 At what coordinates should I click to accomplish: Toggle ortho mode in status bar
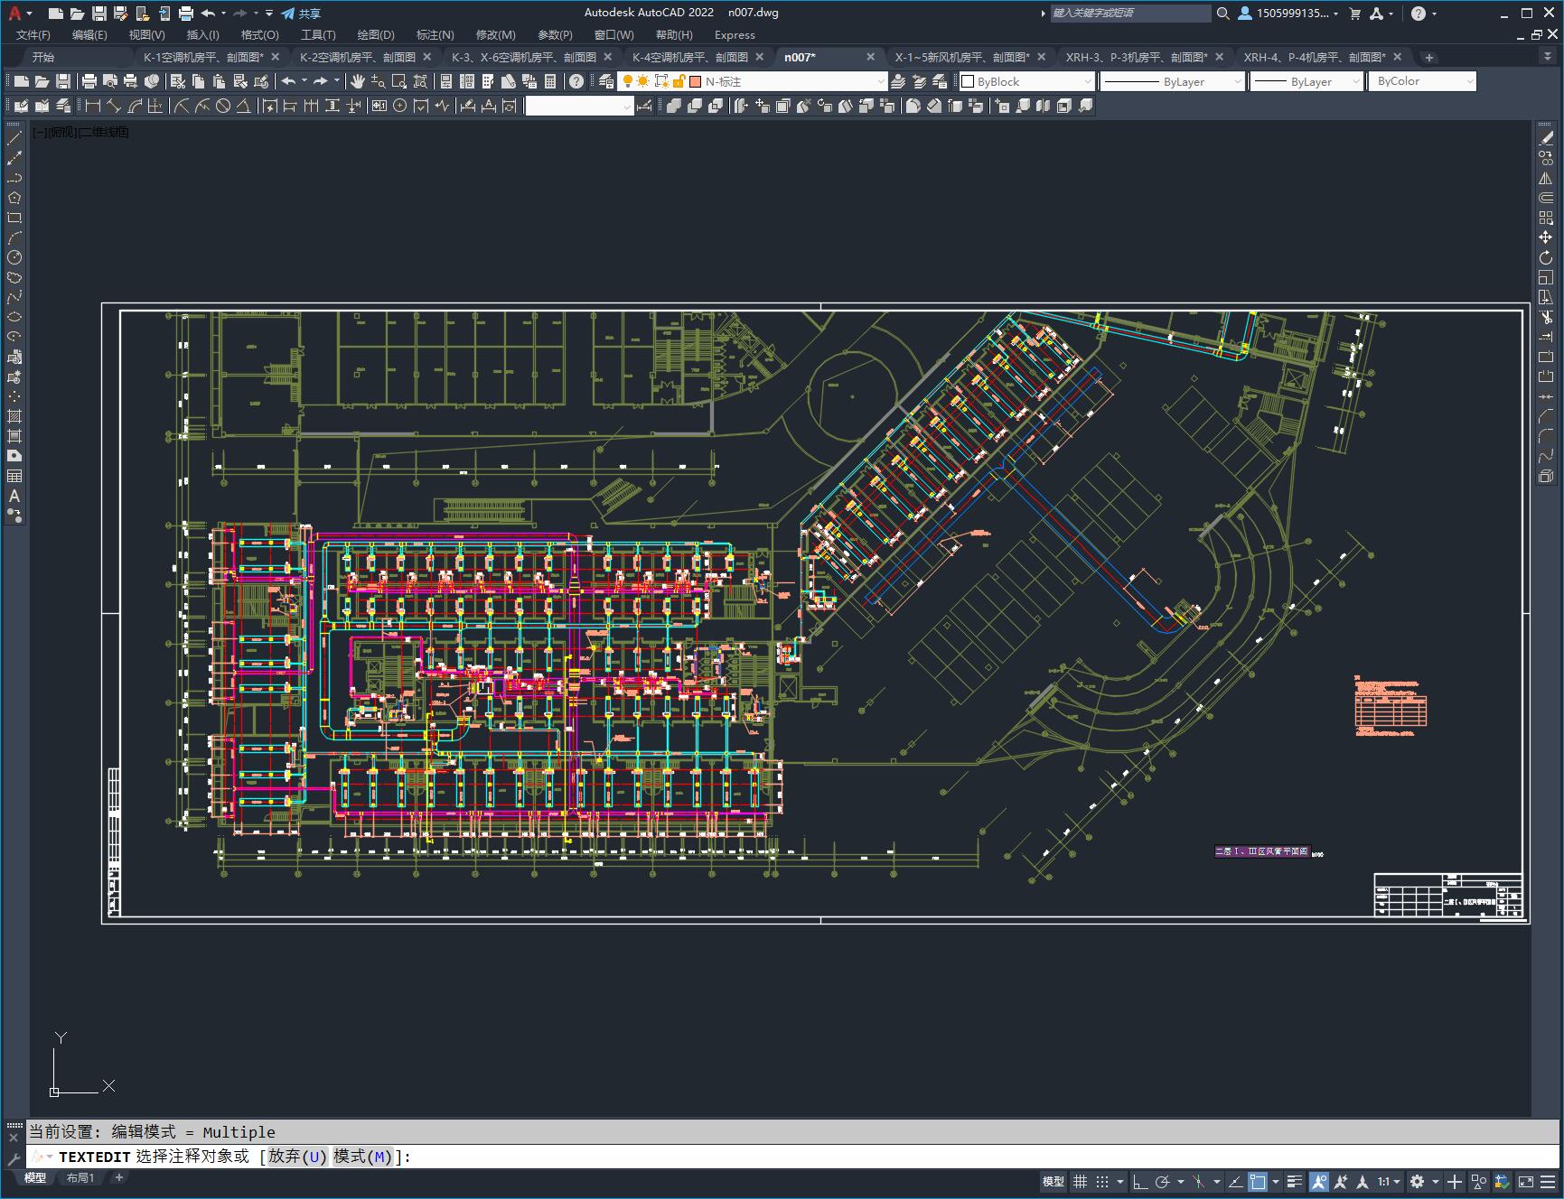pos(1140,1181)
